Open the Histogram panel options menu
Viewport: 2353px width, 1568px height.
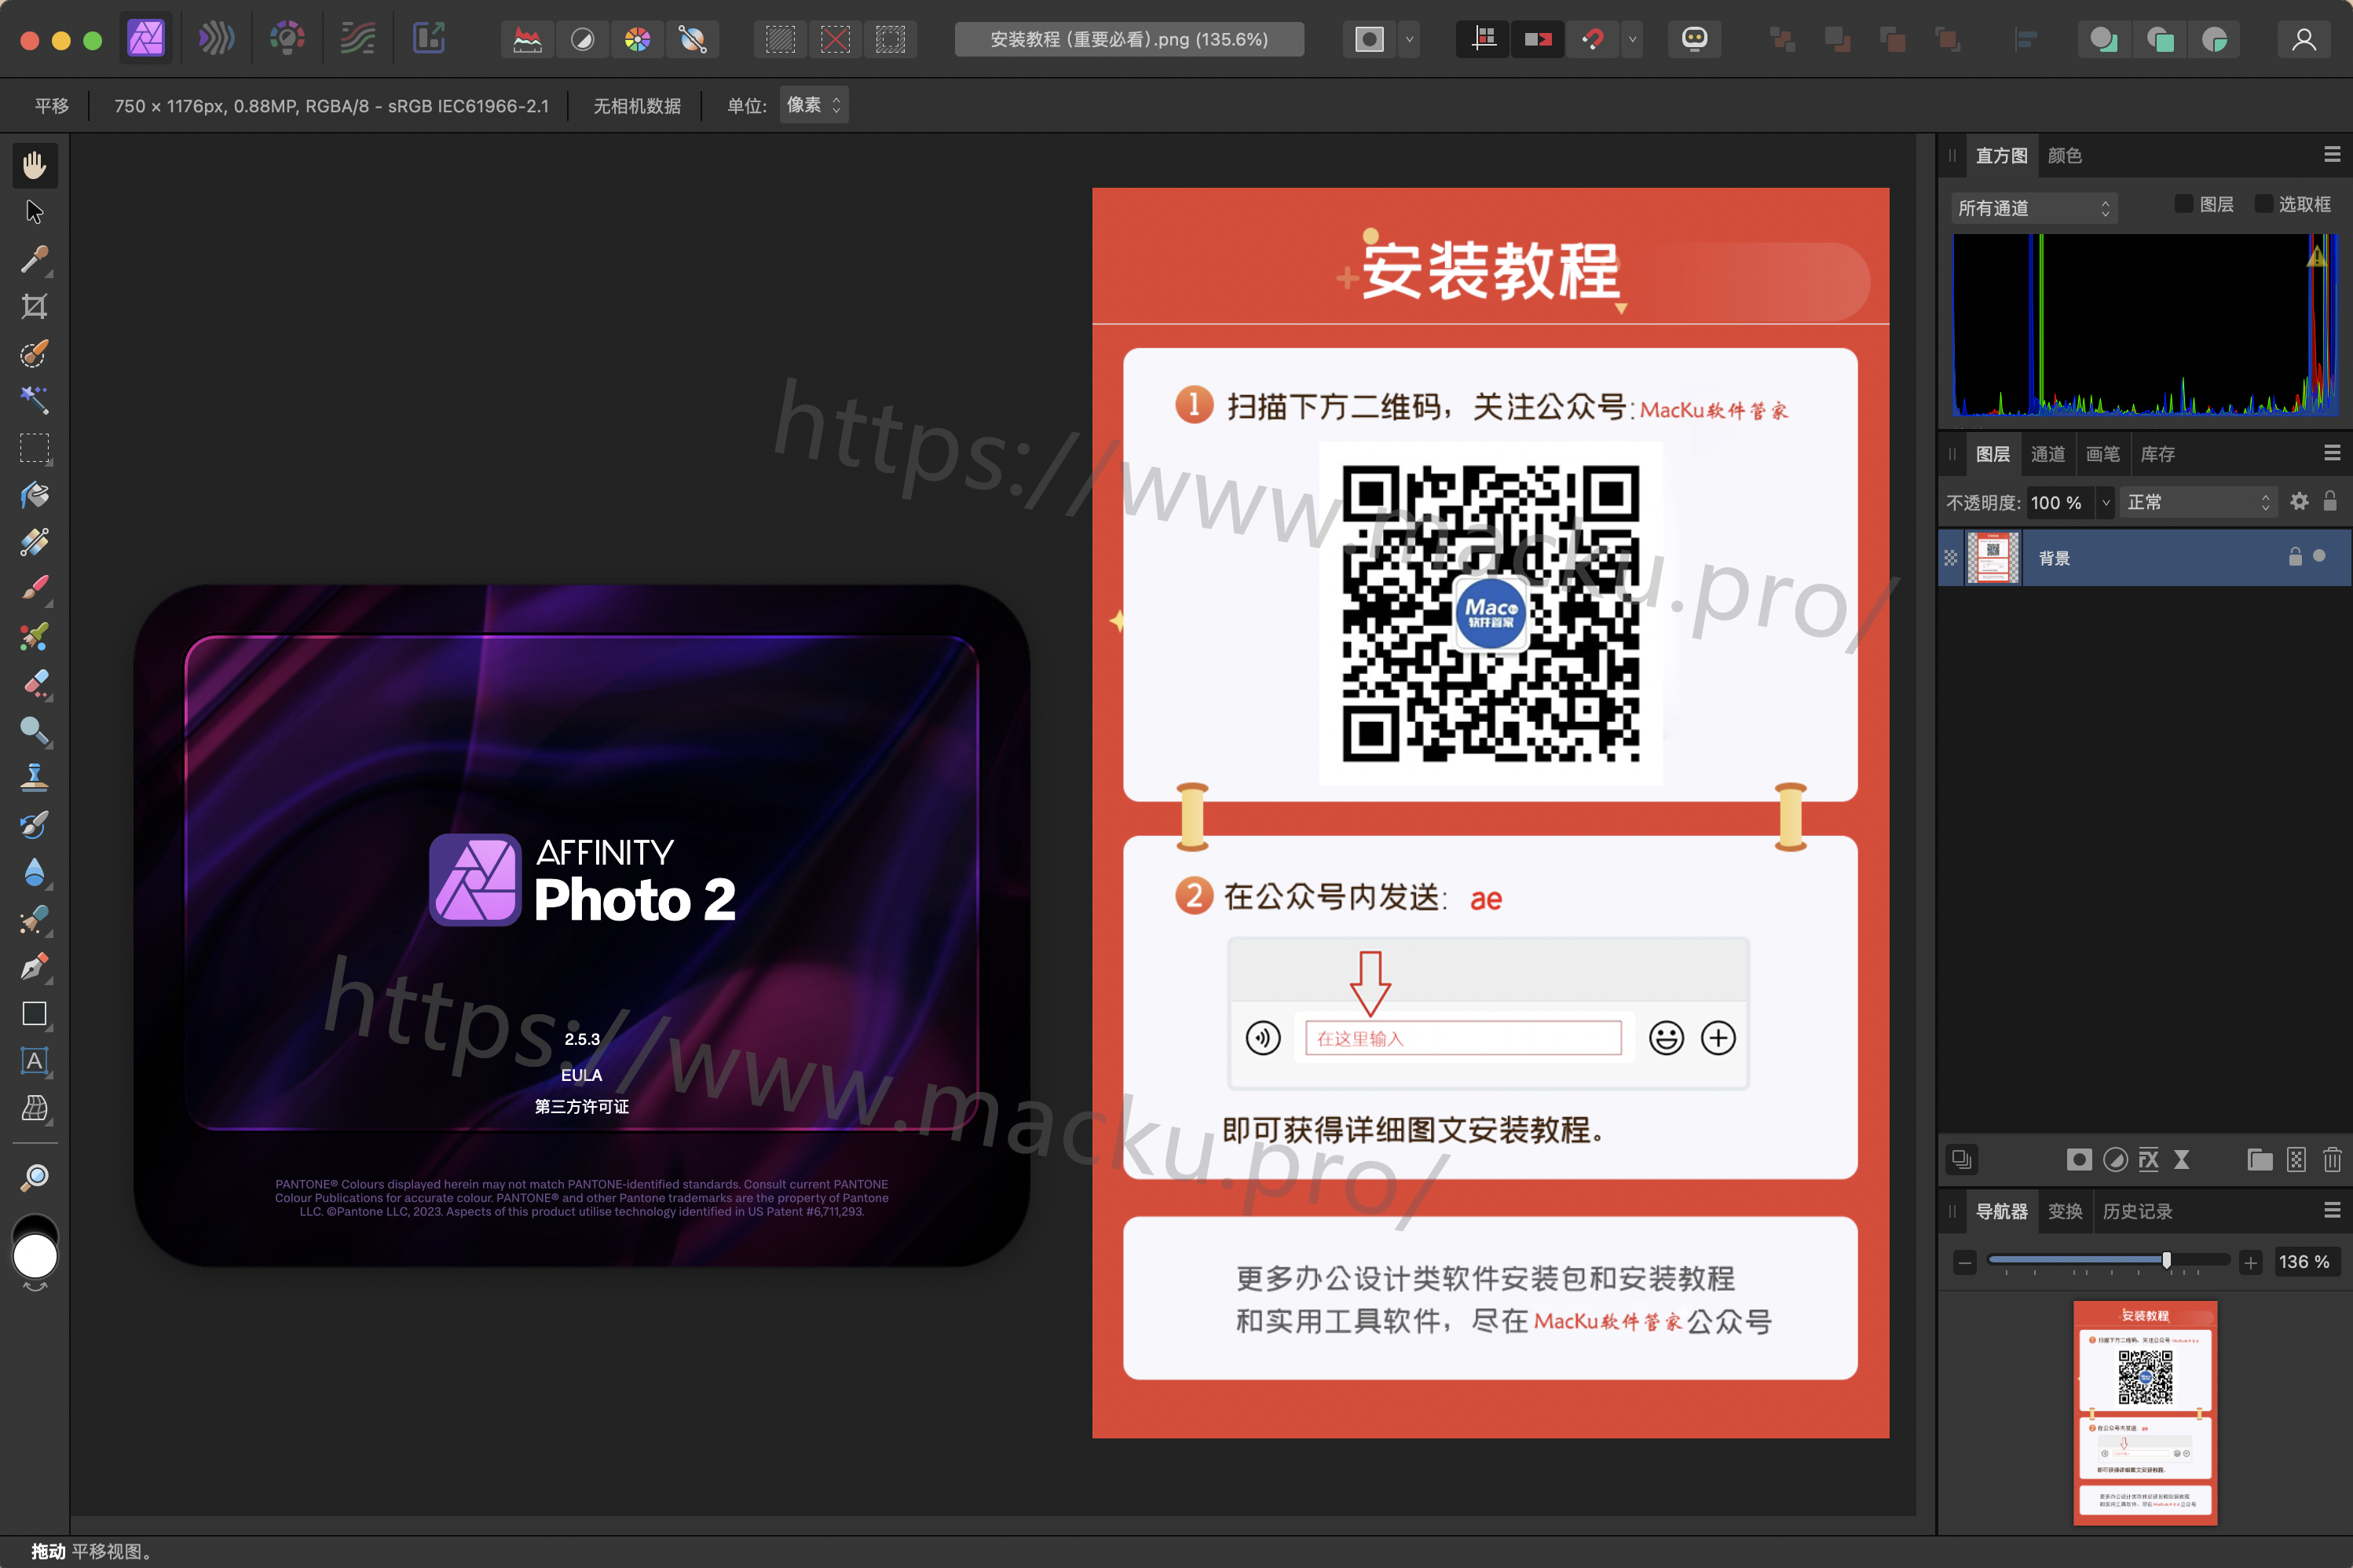tap(2332, 154)
